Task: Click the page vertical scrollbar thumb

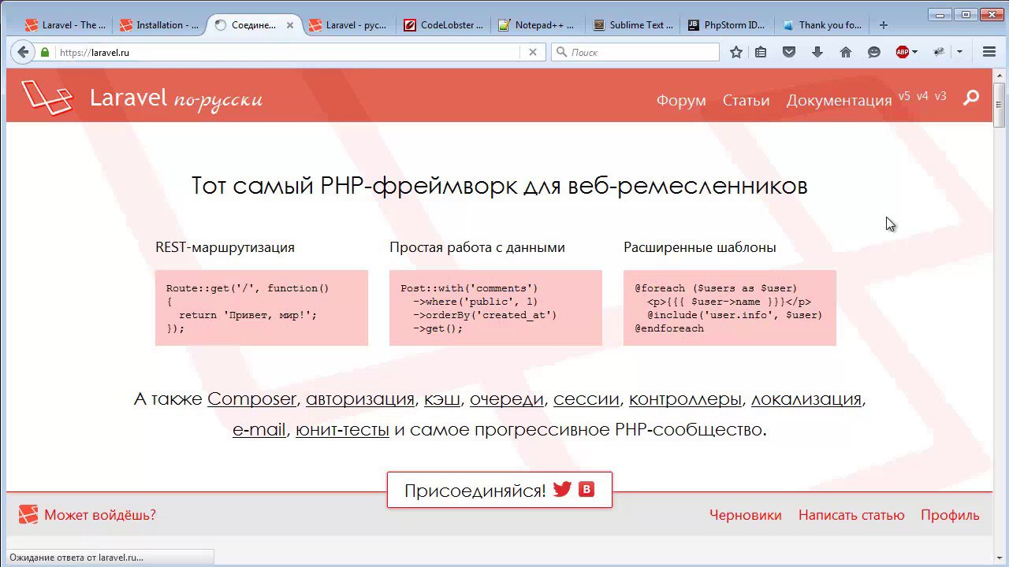Action: [x=1000, y=104]
